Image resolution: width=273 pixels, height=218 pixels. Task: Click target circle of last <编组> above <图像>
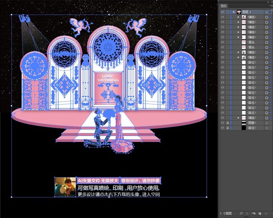pyautogui.click(x=266, y=118)
